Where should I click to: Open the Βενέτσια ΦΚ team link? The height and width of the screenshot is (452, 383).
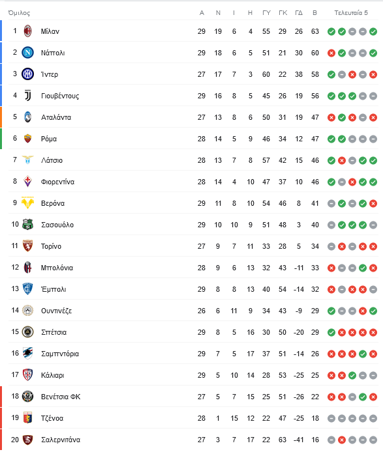coord(61,397)
